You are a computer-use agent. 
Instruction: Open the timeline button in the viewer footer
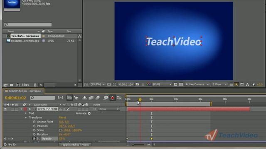click(242, 84)
